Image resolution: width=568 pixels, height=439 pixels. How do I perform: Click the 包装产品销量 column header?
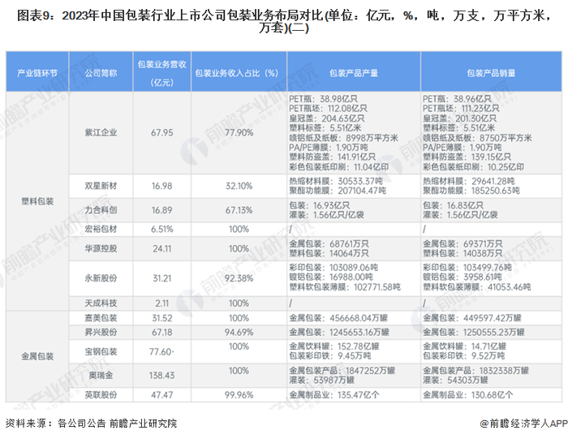click(491, 73)
